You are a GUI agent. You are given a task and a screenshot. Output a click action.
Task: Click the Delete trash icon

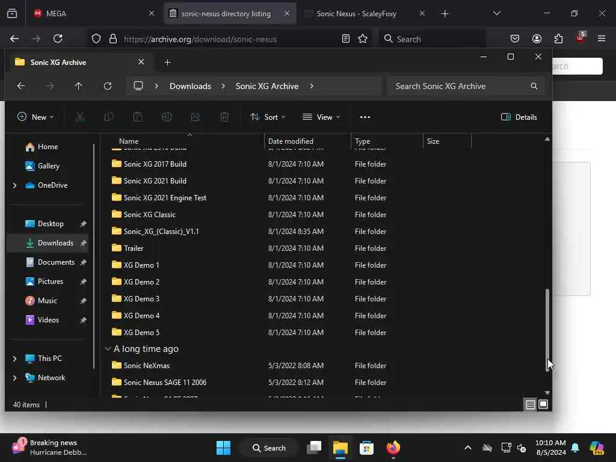pyautogui.click(x=224, y=117)
